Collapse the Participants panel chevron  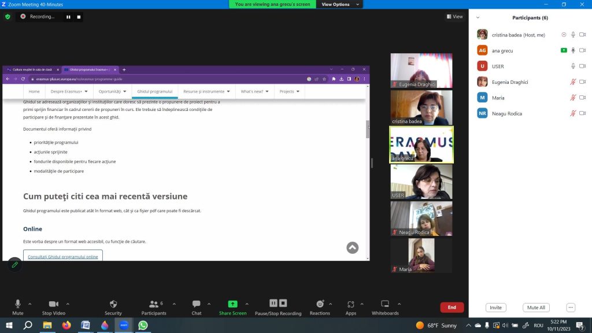478,18
